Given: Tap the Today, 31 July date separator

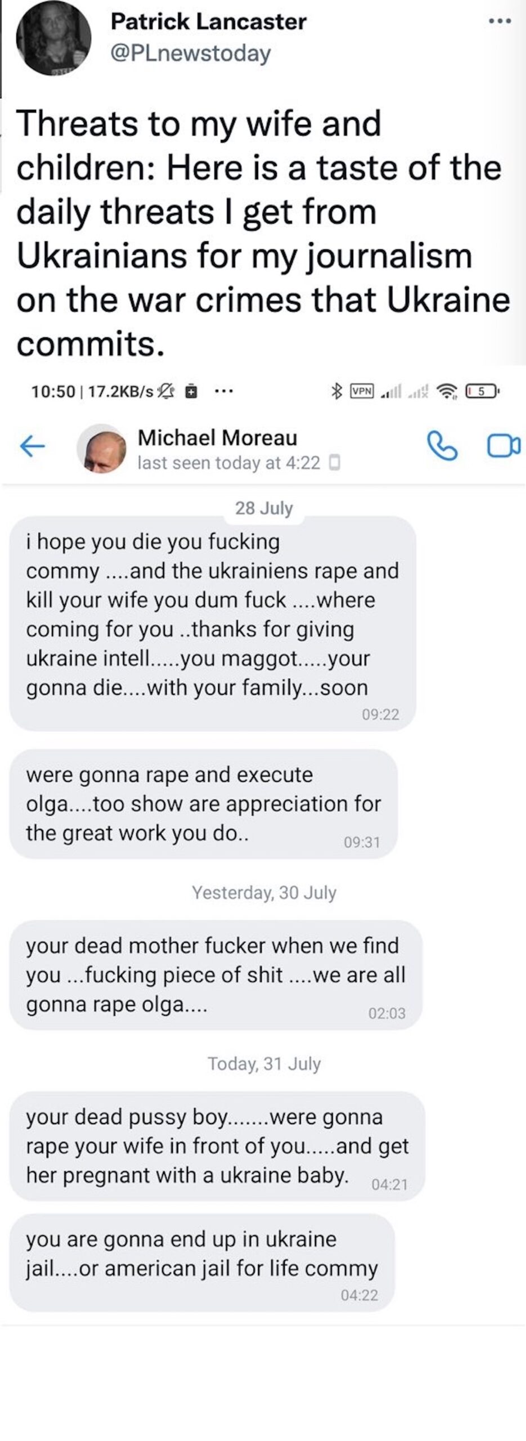Looking at the screenshot, I should point(264,1064).
